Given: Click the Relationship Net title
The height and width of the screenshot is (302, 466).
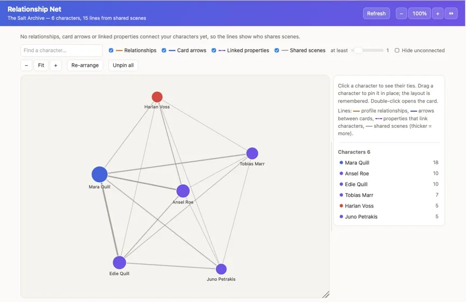Looking at the screenshot, I should pos(35,9).
